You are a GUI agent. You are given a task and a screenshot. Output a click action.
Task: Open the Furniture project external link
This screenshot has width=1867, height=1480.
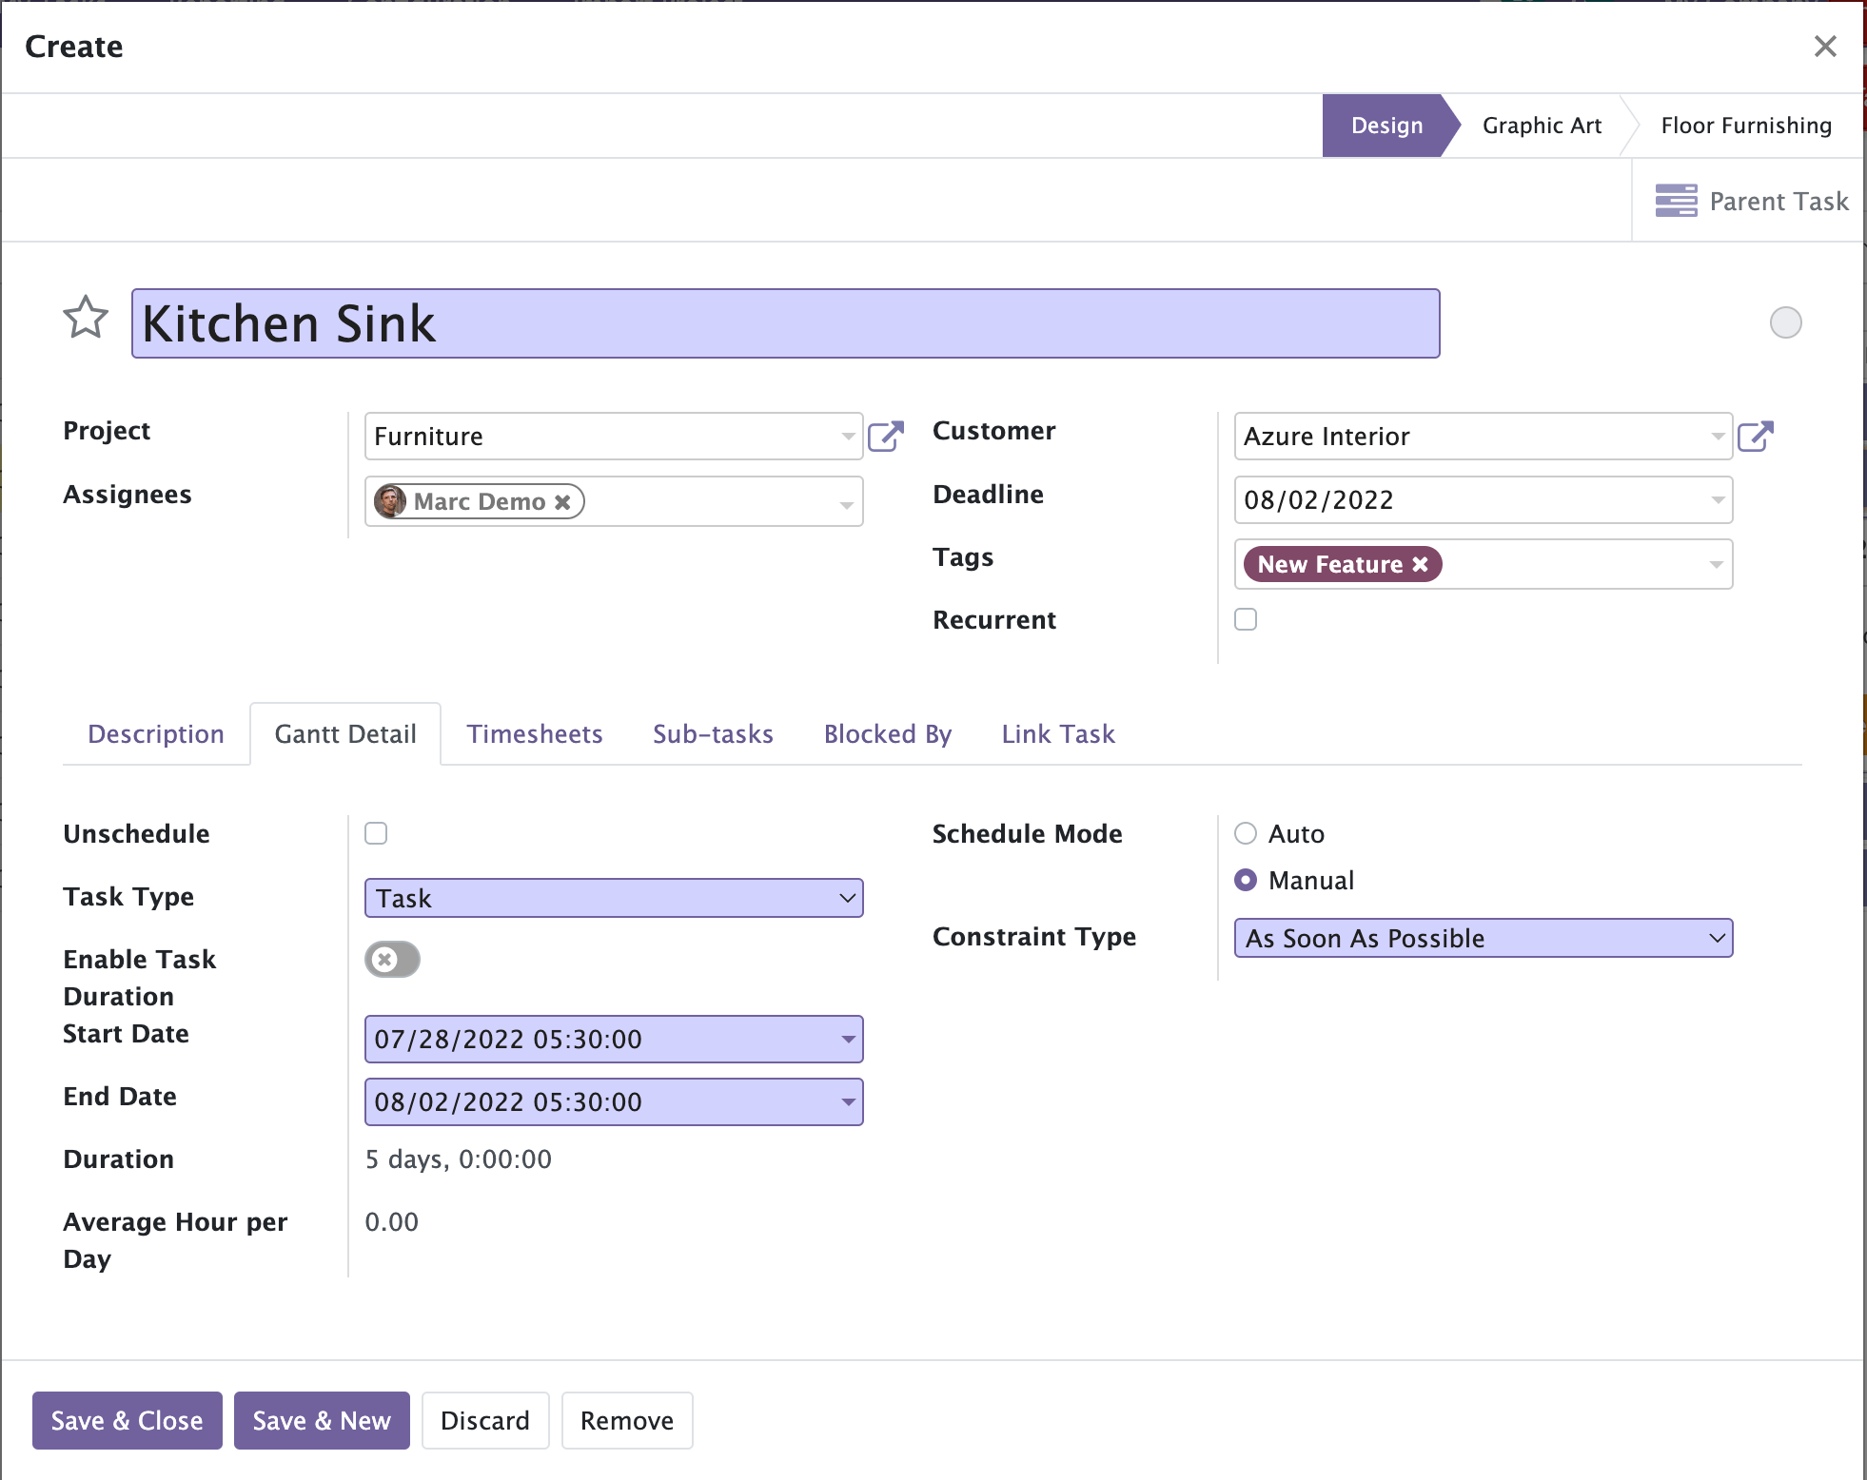point(885,437)
